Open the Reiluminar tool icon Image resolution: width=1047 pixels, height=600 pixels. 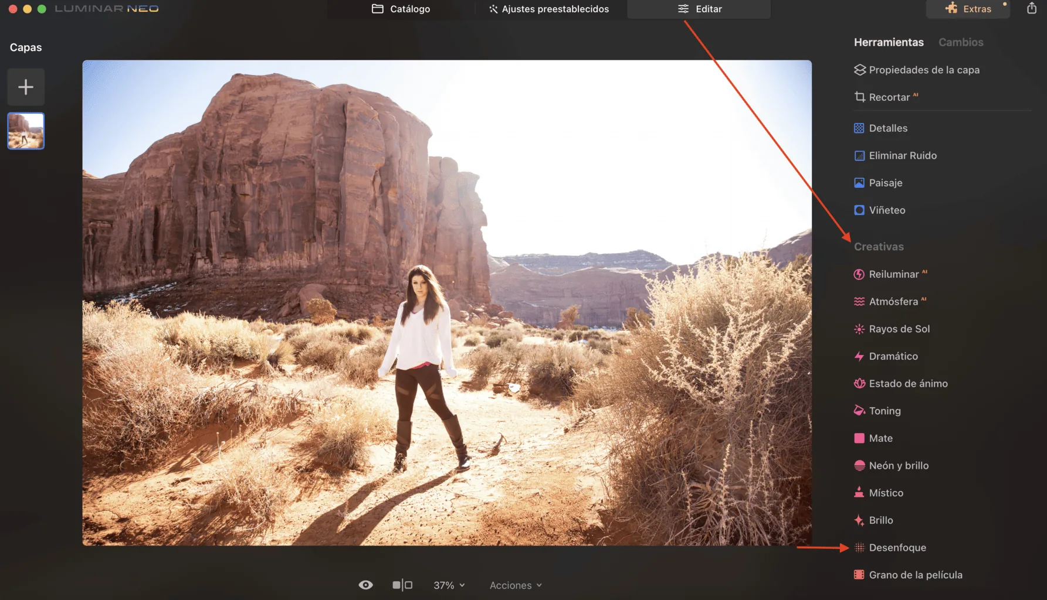tap(859, 274)
